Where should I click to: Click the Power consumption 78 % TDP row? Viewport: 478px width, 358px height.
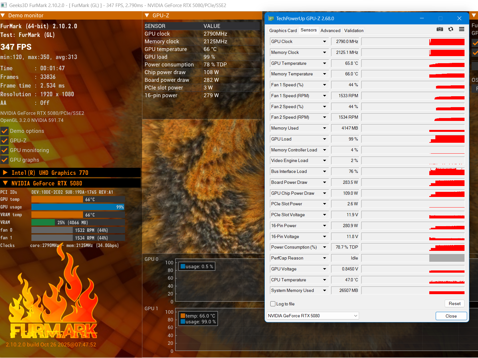pyautogui.click(x=202, y=64)
